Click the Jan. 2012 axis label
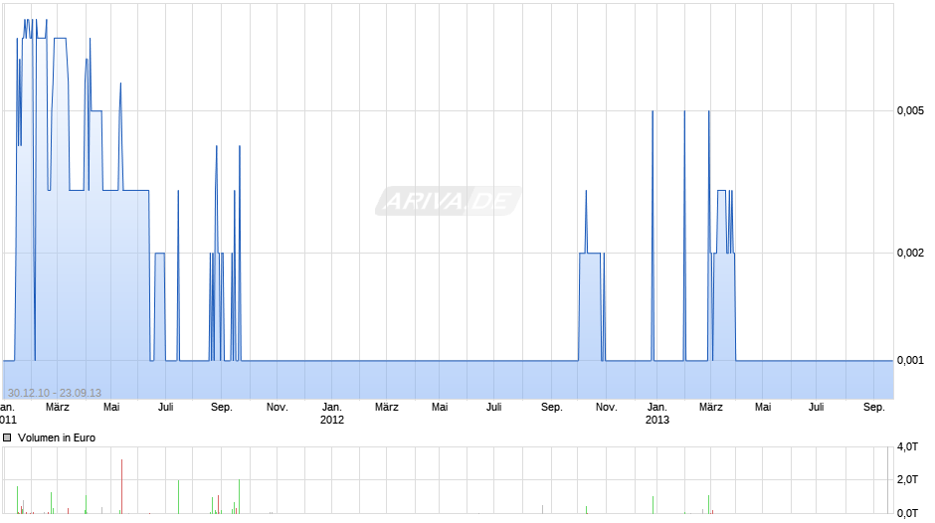 pyautogui.click(x=332, y=414)
